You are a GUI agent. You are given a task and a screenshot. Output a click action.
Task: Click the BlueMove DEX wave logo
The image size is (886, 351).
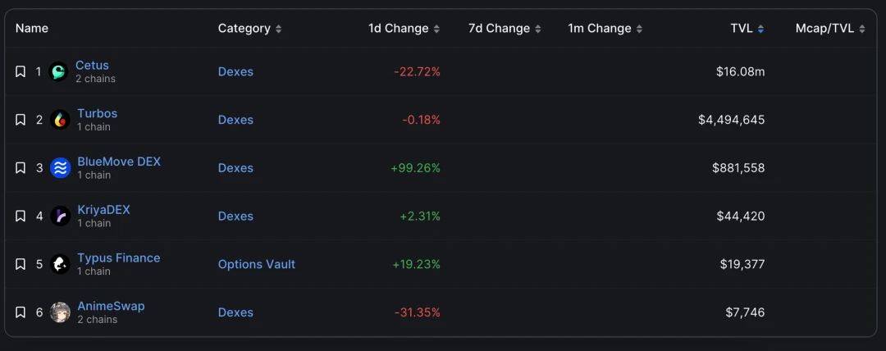(x=60, y=168)
